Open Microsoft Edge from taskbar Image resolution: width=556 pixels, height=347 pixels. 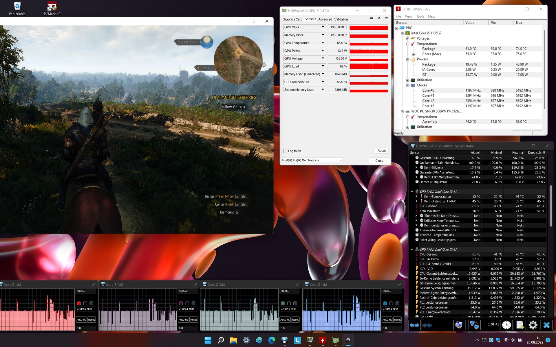point(272,340)
